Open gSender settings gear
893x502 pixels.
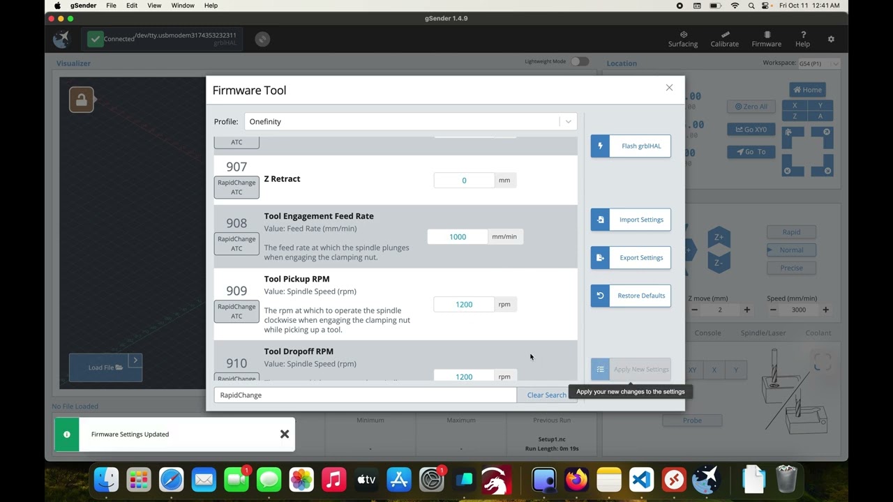coord(831,39)
